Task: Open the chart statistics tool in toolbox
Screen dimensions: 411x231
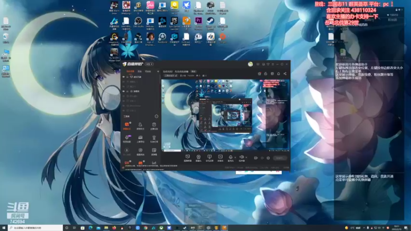Action: (154, 163)
